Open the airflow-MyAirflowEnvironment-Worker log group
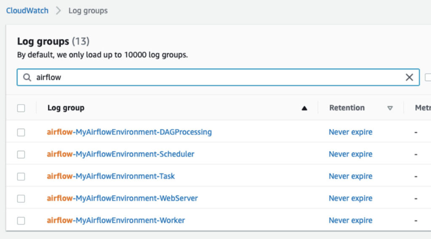Image resolution: width=431 pixels, height=239 pixels. coord(116,221)
